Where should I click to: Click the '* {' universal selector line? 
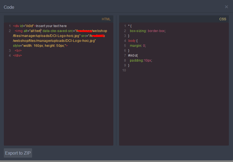(130, 26)
